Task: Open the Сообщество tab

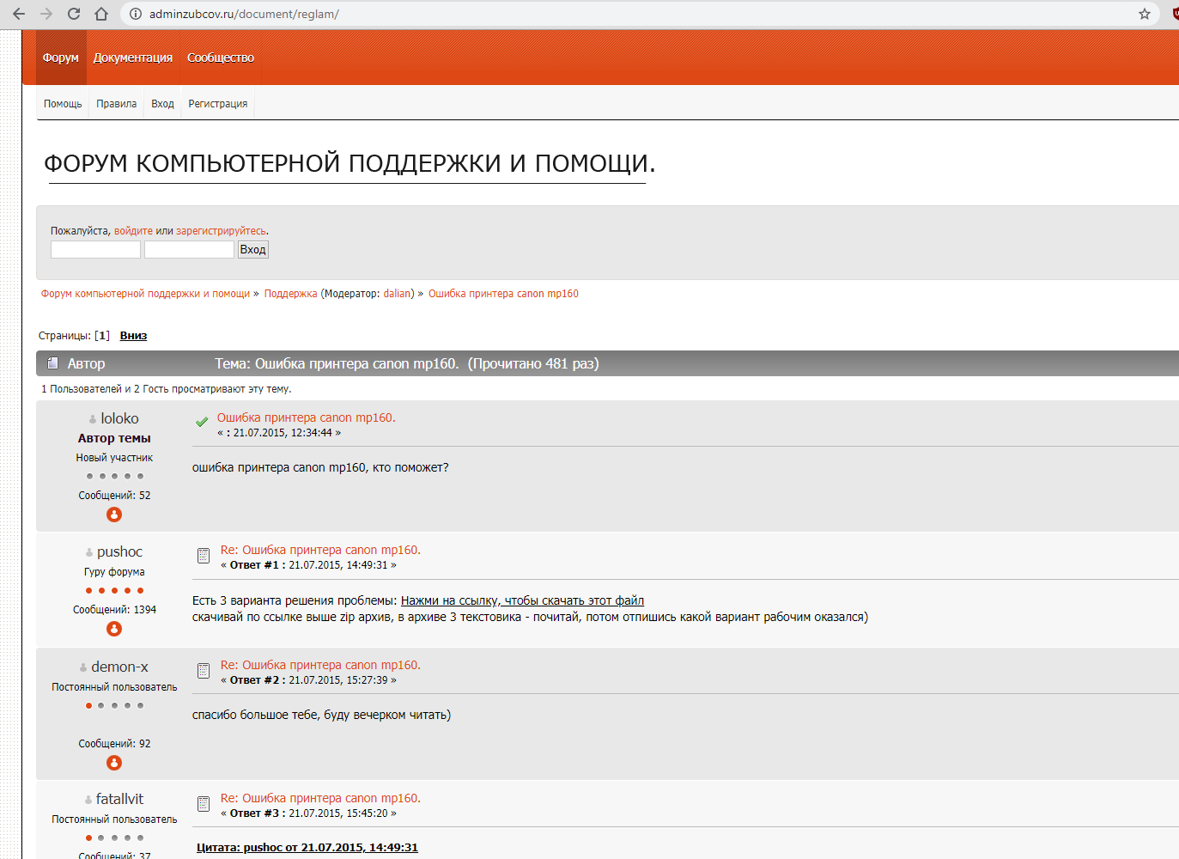Action: [221, 58]
